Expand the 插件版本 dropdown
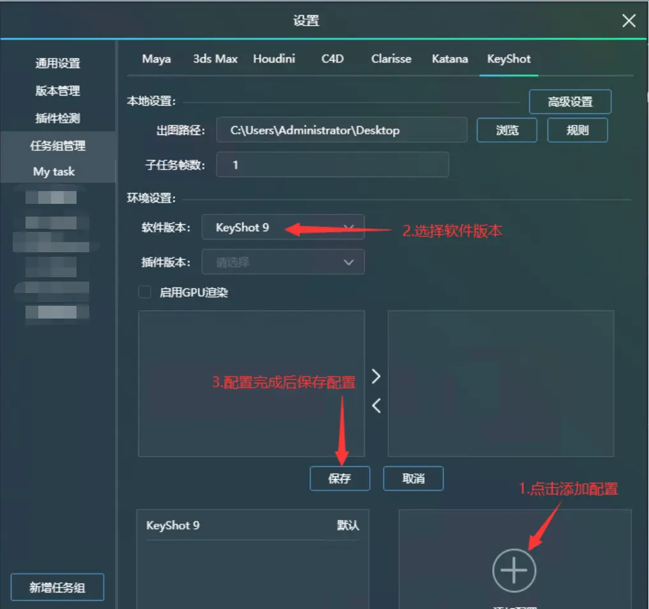 [x=283, y=262]
